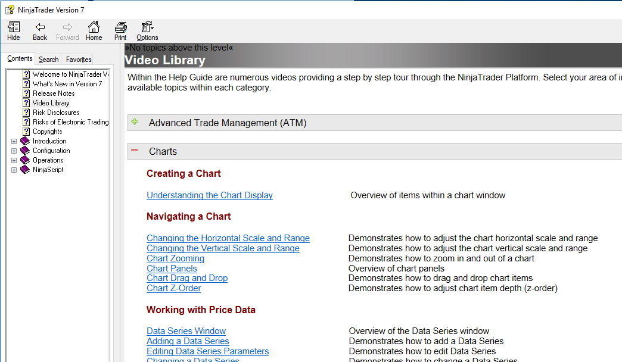Click the No topics above this level text

pos(179,48)
